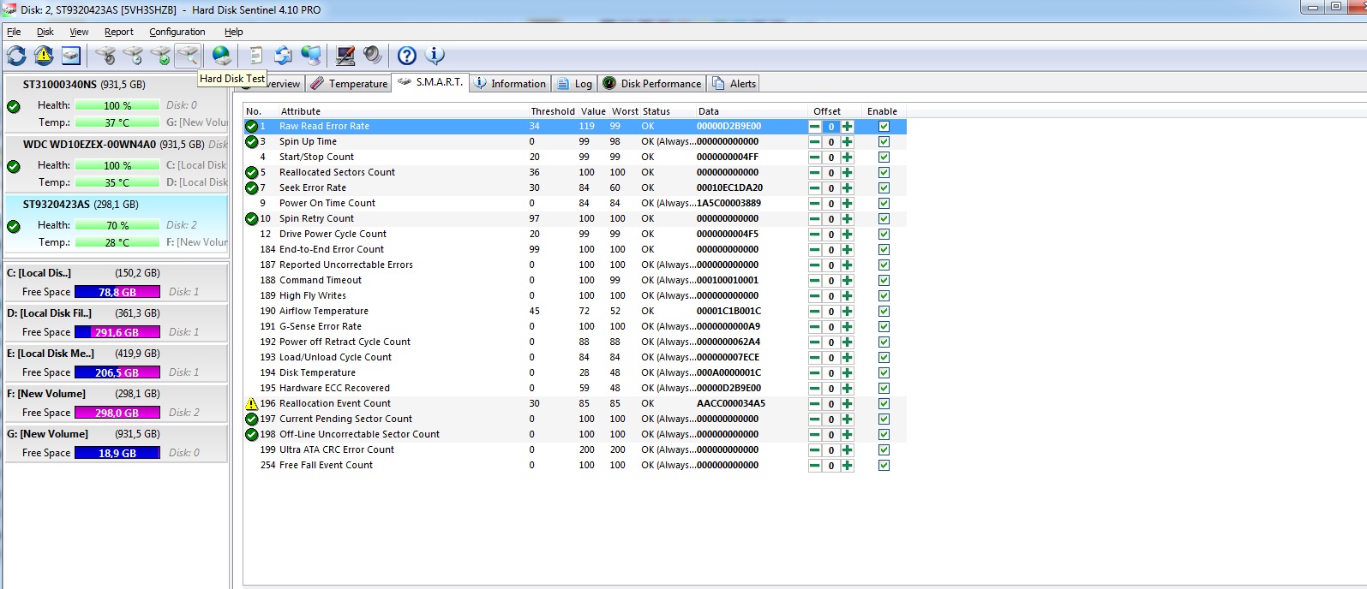The height and width of the screenshot is (589, 1367).
Task: Switch to the Disk Performance tab
Action: tap(651, 84)
